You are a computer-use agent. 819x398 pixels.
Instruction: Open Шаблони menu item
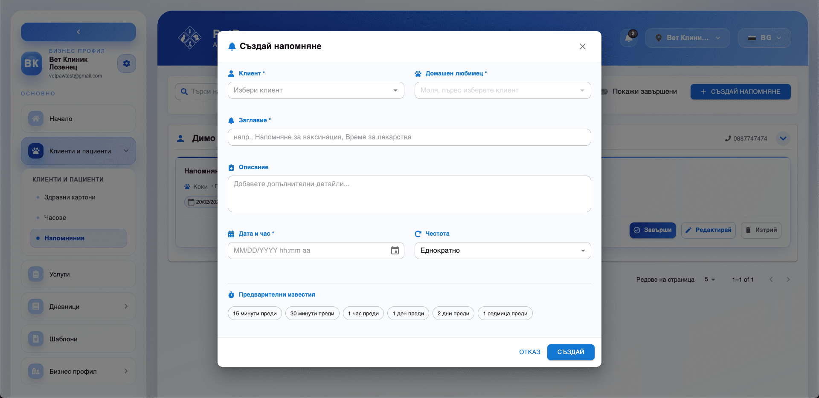pos(78,339)
